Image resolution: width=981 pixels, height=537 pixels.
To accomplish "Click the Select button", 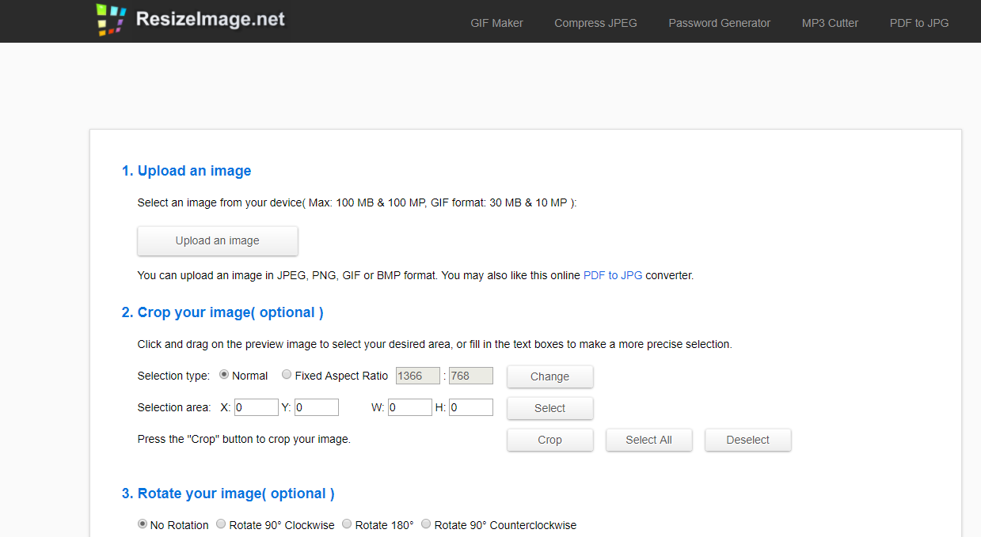I will [549, 408].
